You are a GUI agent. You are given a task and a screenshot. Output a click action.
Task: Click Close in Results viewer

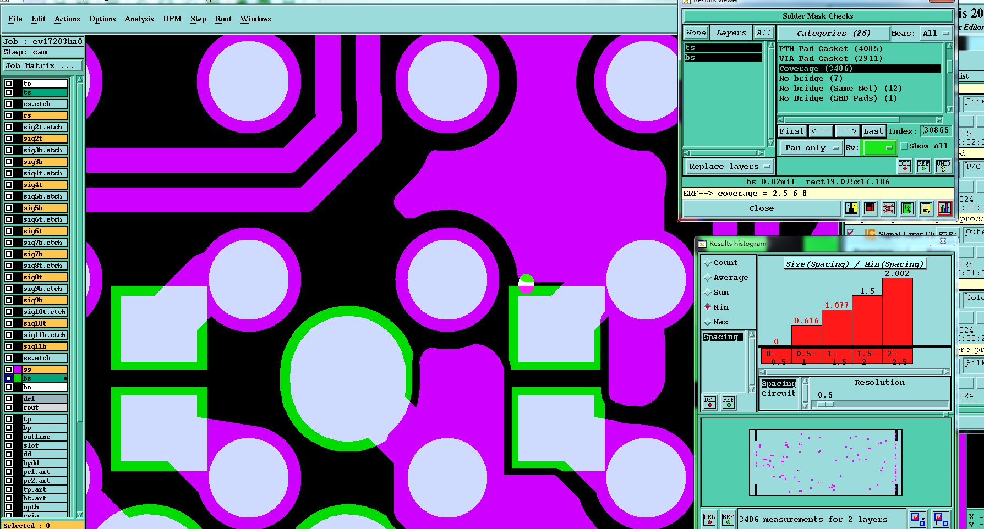[x=762, y=208]
